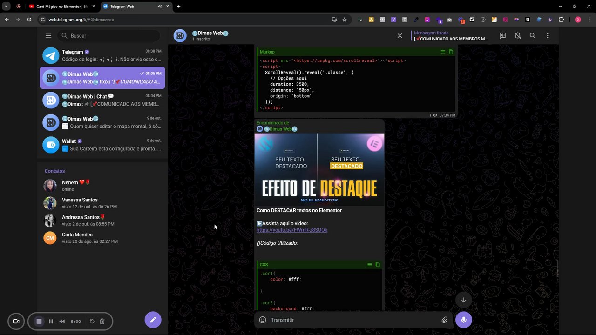
Task: Close the pinned message bar
Action: point(400,36)
